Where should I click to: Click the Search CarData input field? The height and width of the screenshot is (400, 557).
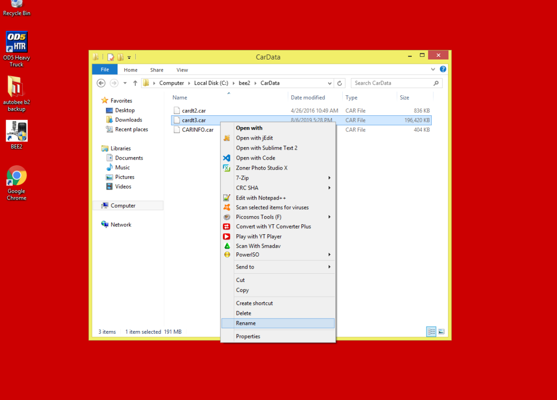(x=392, y=83)
